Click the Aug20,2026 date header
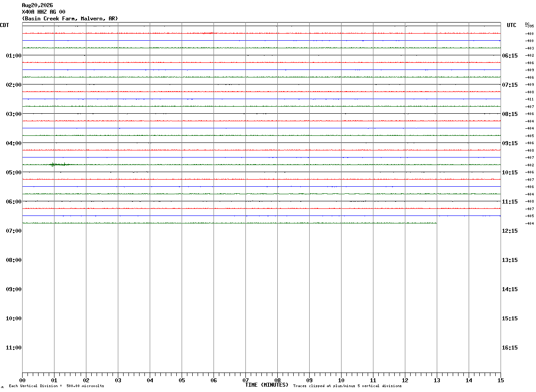The width and height of the screenshot is (536, 392). 37,5
